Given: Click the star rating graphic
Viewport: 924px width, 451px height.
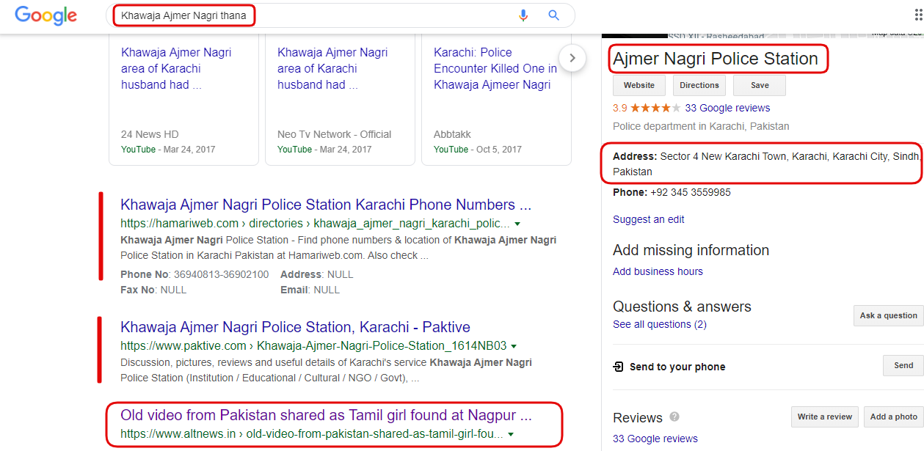Looking at the screenshot, I should click(x=655, y=108).
